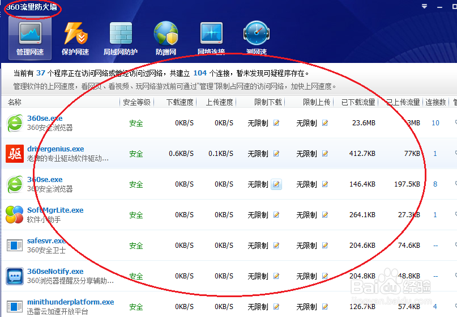Screen dimensions: 457x317
Task: Select the 126.7KB downloaded traffic cell
Action: (x=362, y=307)
